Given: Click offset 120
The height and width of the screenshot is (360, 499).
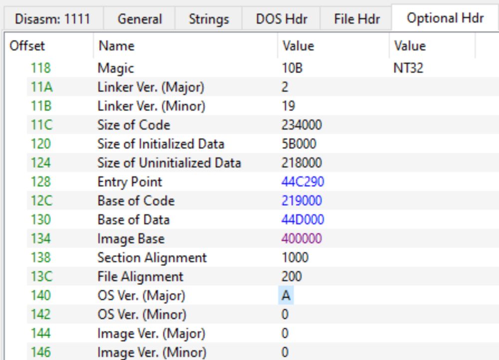Looking at the screenshot, I should point(41,144).
